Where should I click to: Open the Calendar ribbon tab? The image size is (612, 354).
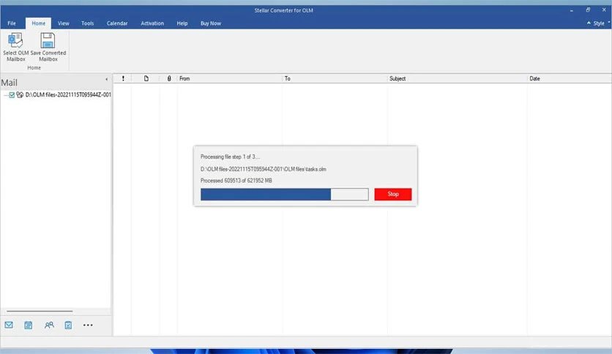tap(117, 23)
